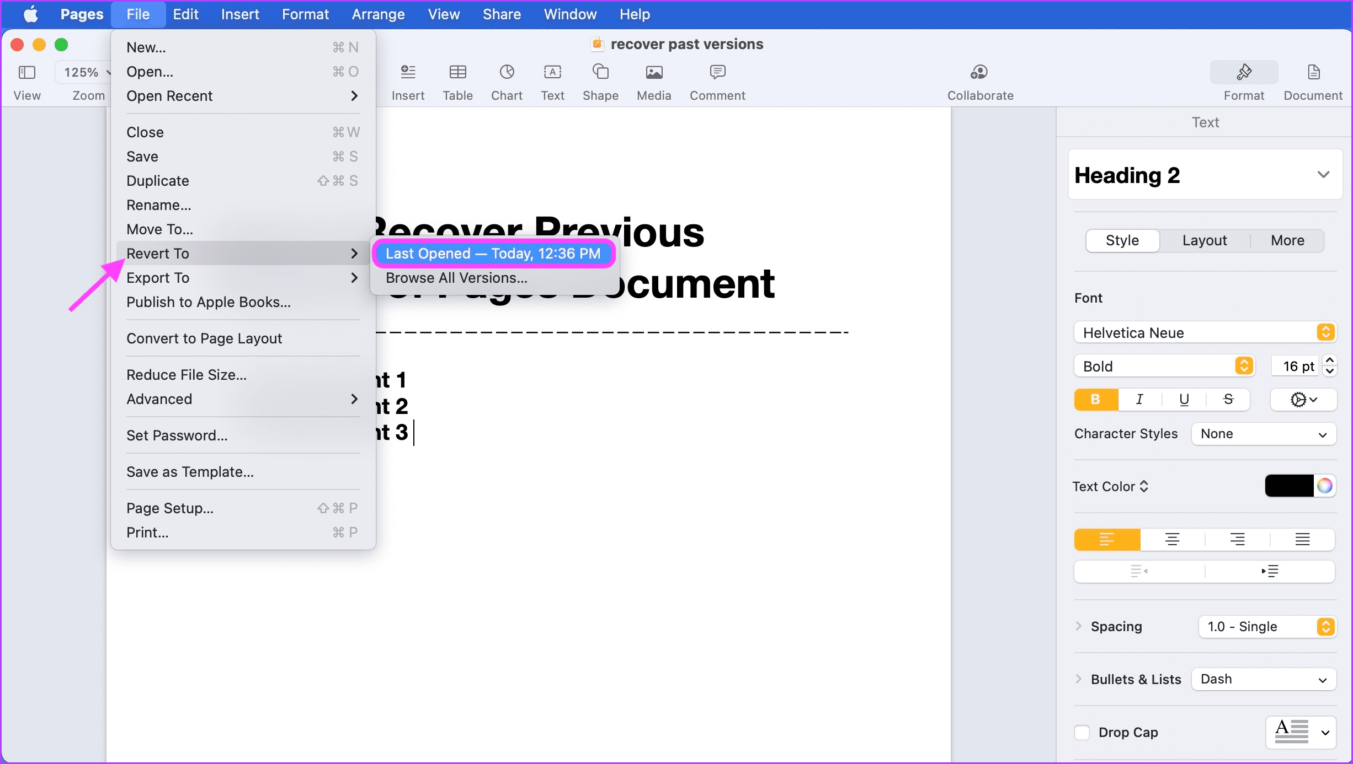
Task: Open the Arrange menu
Action: point(378,14)
